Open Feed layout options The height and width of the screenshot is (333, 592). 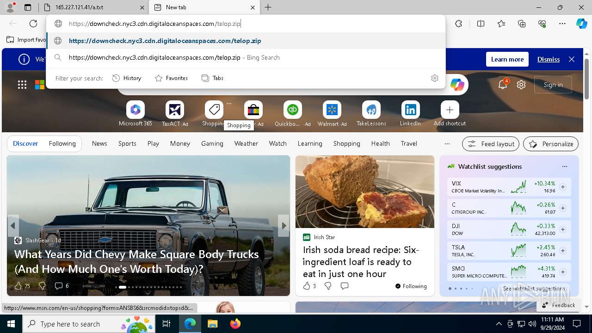tap(491, 144)
